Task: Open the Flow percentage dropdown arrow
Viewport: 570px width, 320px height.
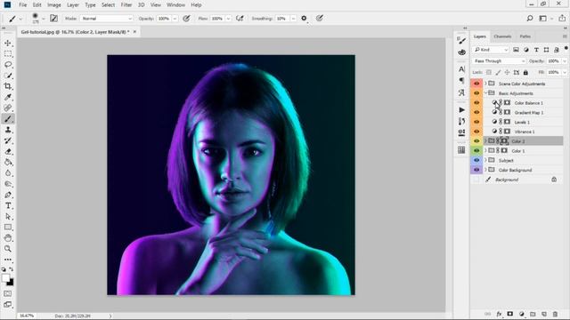Action: point(228,19)
